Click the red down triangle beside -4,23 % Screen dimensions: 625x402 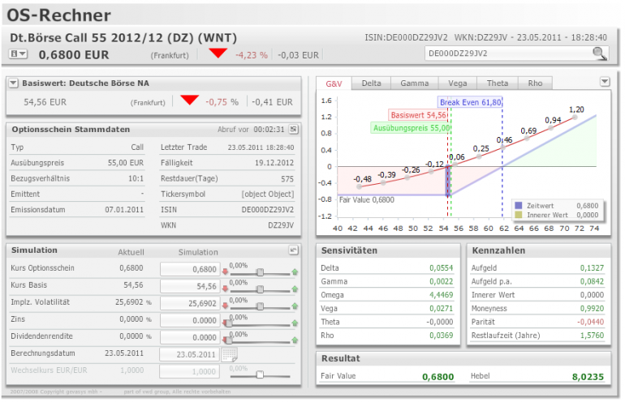click(218, 53)
